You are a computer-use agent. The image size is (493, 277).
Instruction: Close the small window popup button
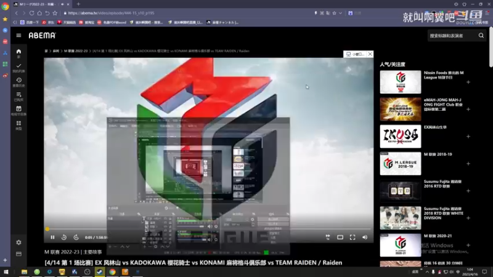pyautogui.click(x=370, y=54)
